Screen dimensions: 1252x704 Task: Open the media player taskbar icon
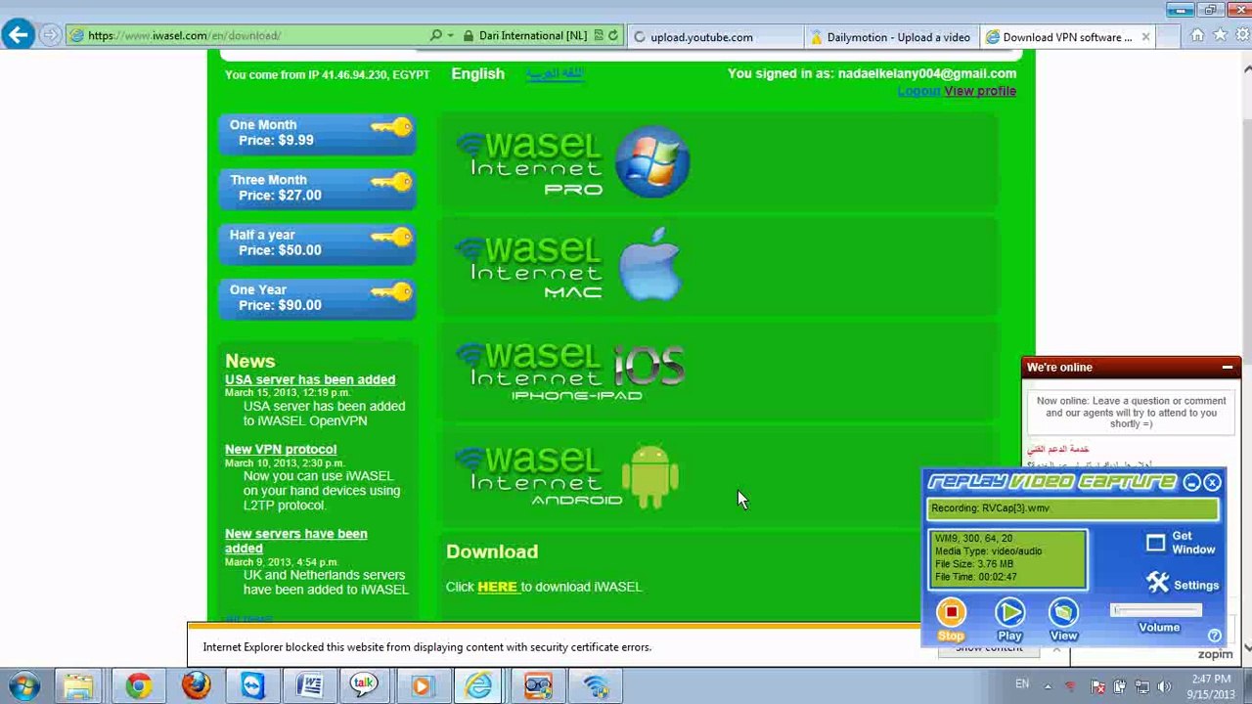422,685
